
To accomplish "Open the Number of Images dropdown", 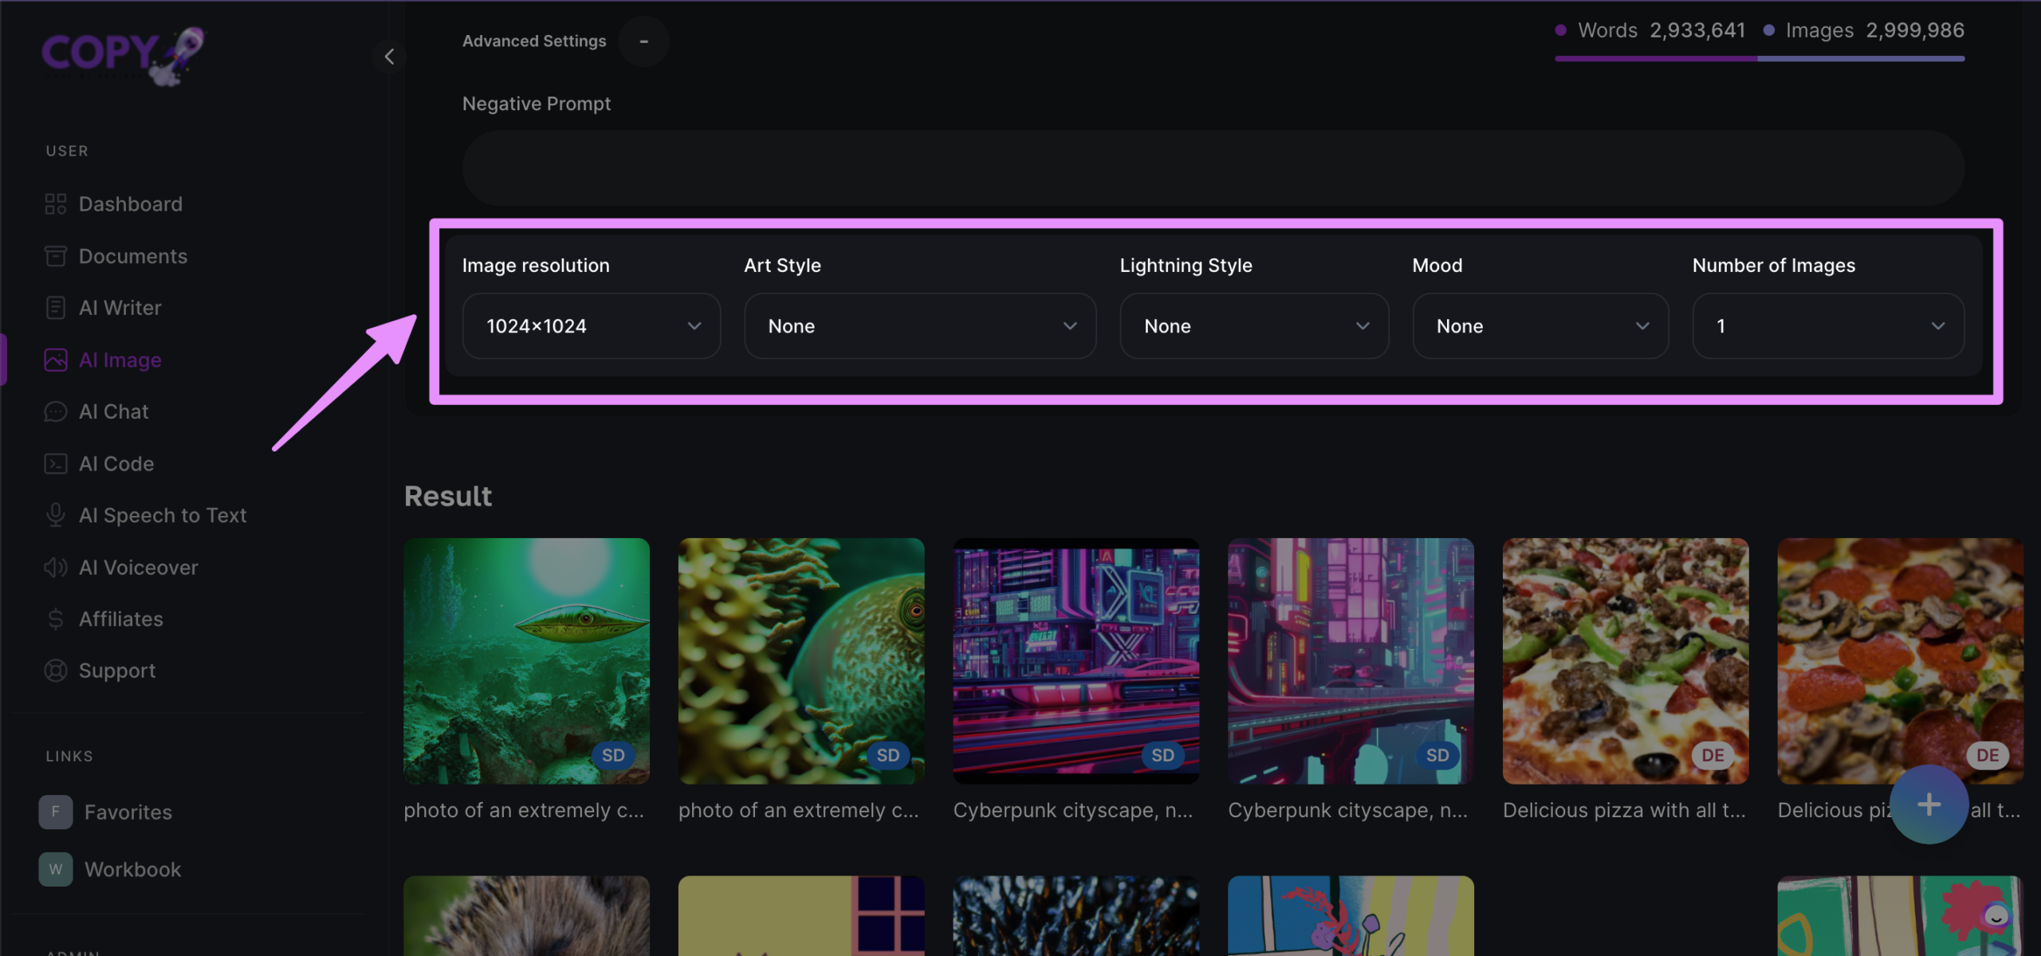I will point(1828,326).
